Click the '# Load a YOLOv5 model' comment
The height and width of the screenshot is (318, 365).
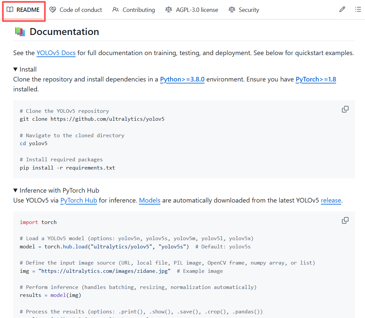(137, 238)
